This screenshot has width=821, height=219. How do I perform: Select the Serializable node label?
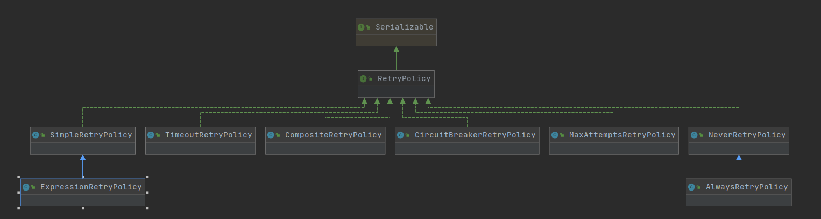[404, 27]
